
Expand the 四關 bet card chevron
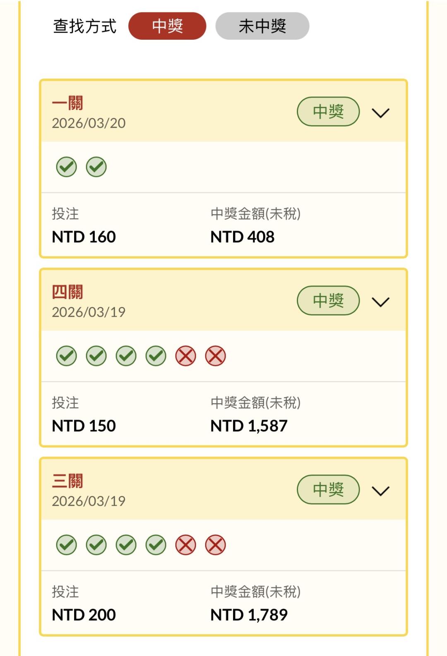(x=380, y=302)
